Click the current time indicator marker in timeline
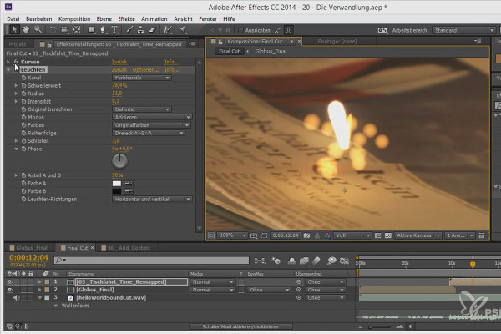501x334 pixels. [473, 265]
